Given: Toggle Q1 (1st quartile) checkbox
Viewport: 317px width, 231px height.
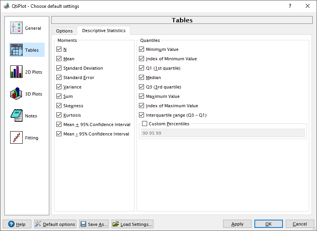Looking at the screenshot, I should (142, 68).
